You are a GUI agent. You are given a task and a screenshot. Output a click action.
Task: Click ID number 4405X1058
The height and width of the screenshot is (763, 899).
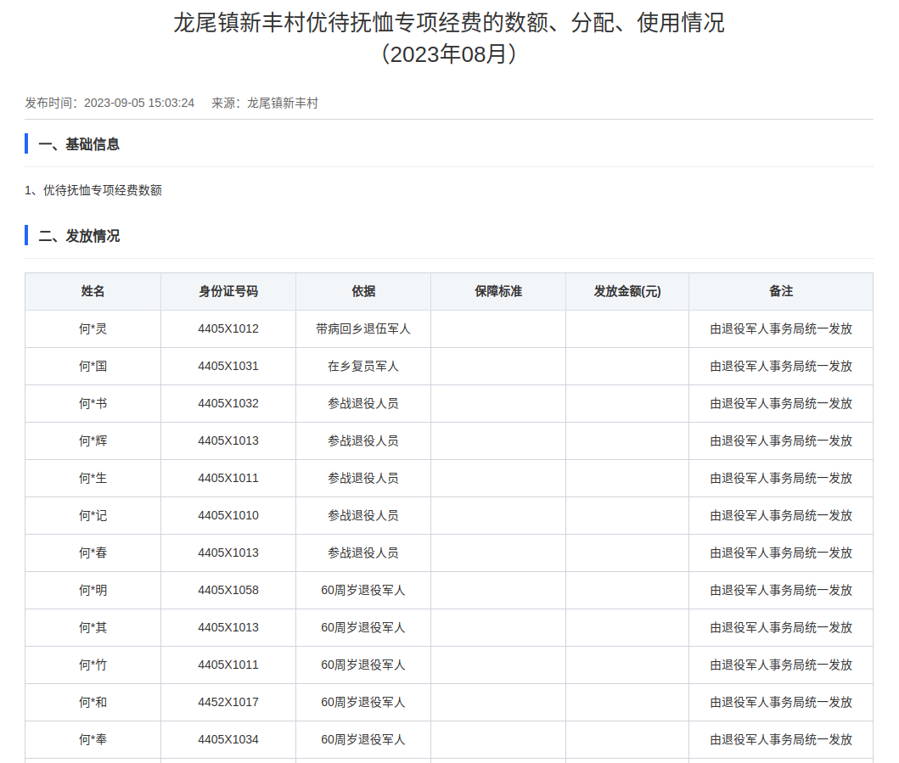[228, 591]
